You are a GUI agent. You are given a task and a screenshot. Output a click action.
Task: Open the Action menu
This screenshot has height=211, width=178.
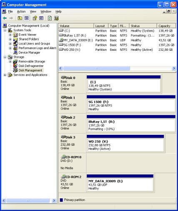click(21, 12)
